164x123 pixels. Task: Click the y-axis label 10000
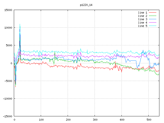tap(8, 28)
